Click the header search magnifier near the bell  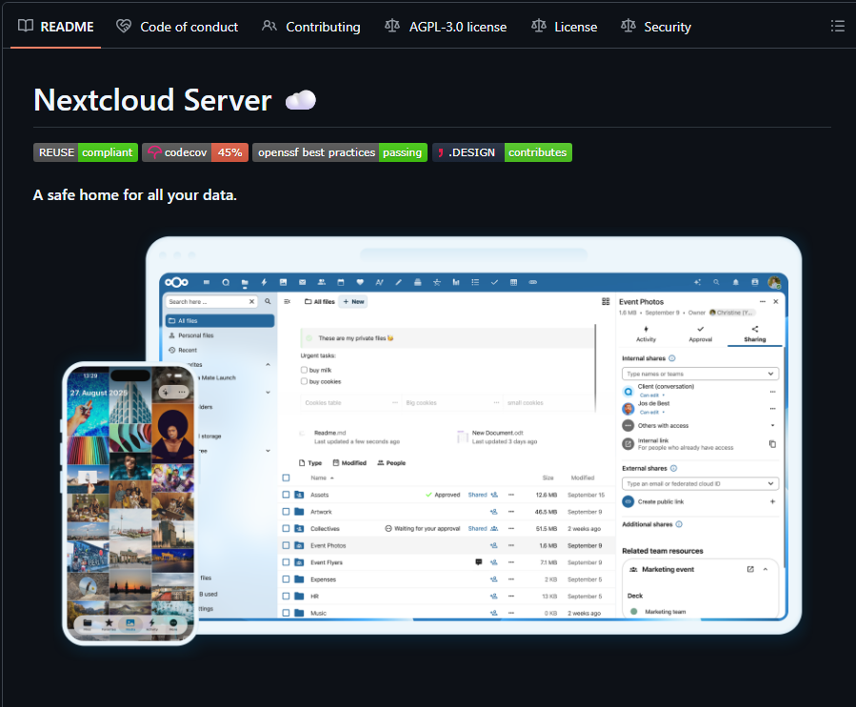click(716, 282)
